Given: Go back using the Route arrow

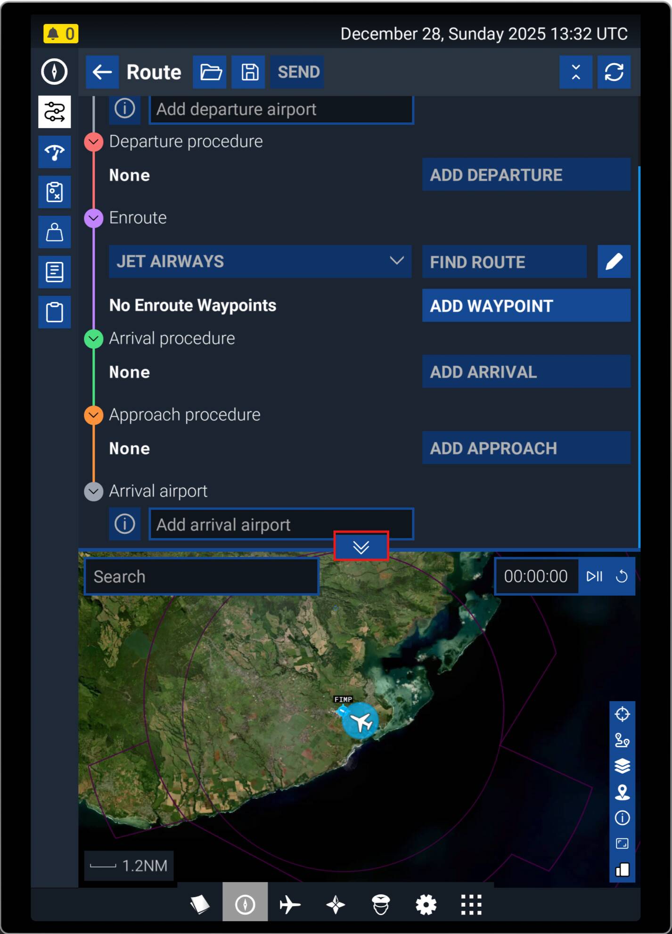Looking at the screenshot, I should (102, 72).
